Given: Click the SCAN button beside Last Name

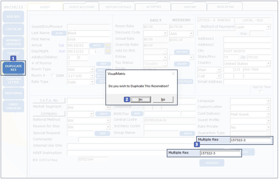Looking at the screenshot, I should click(59, 33).
